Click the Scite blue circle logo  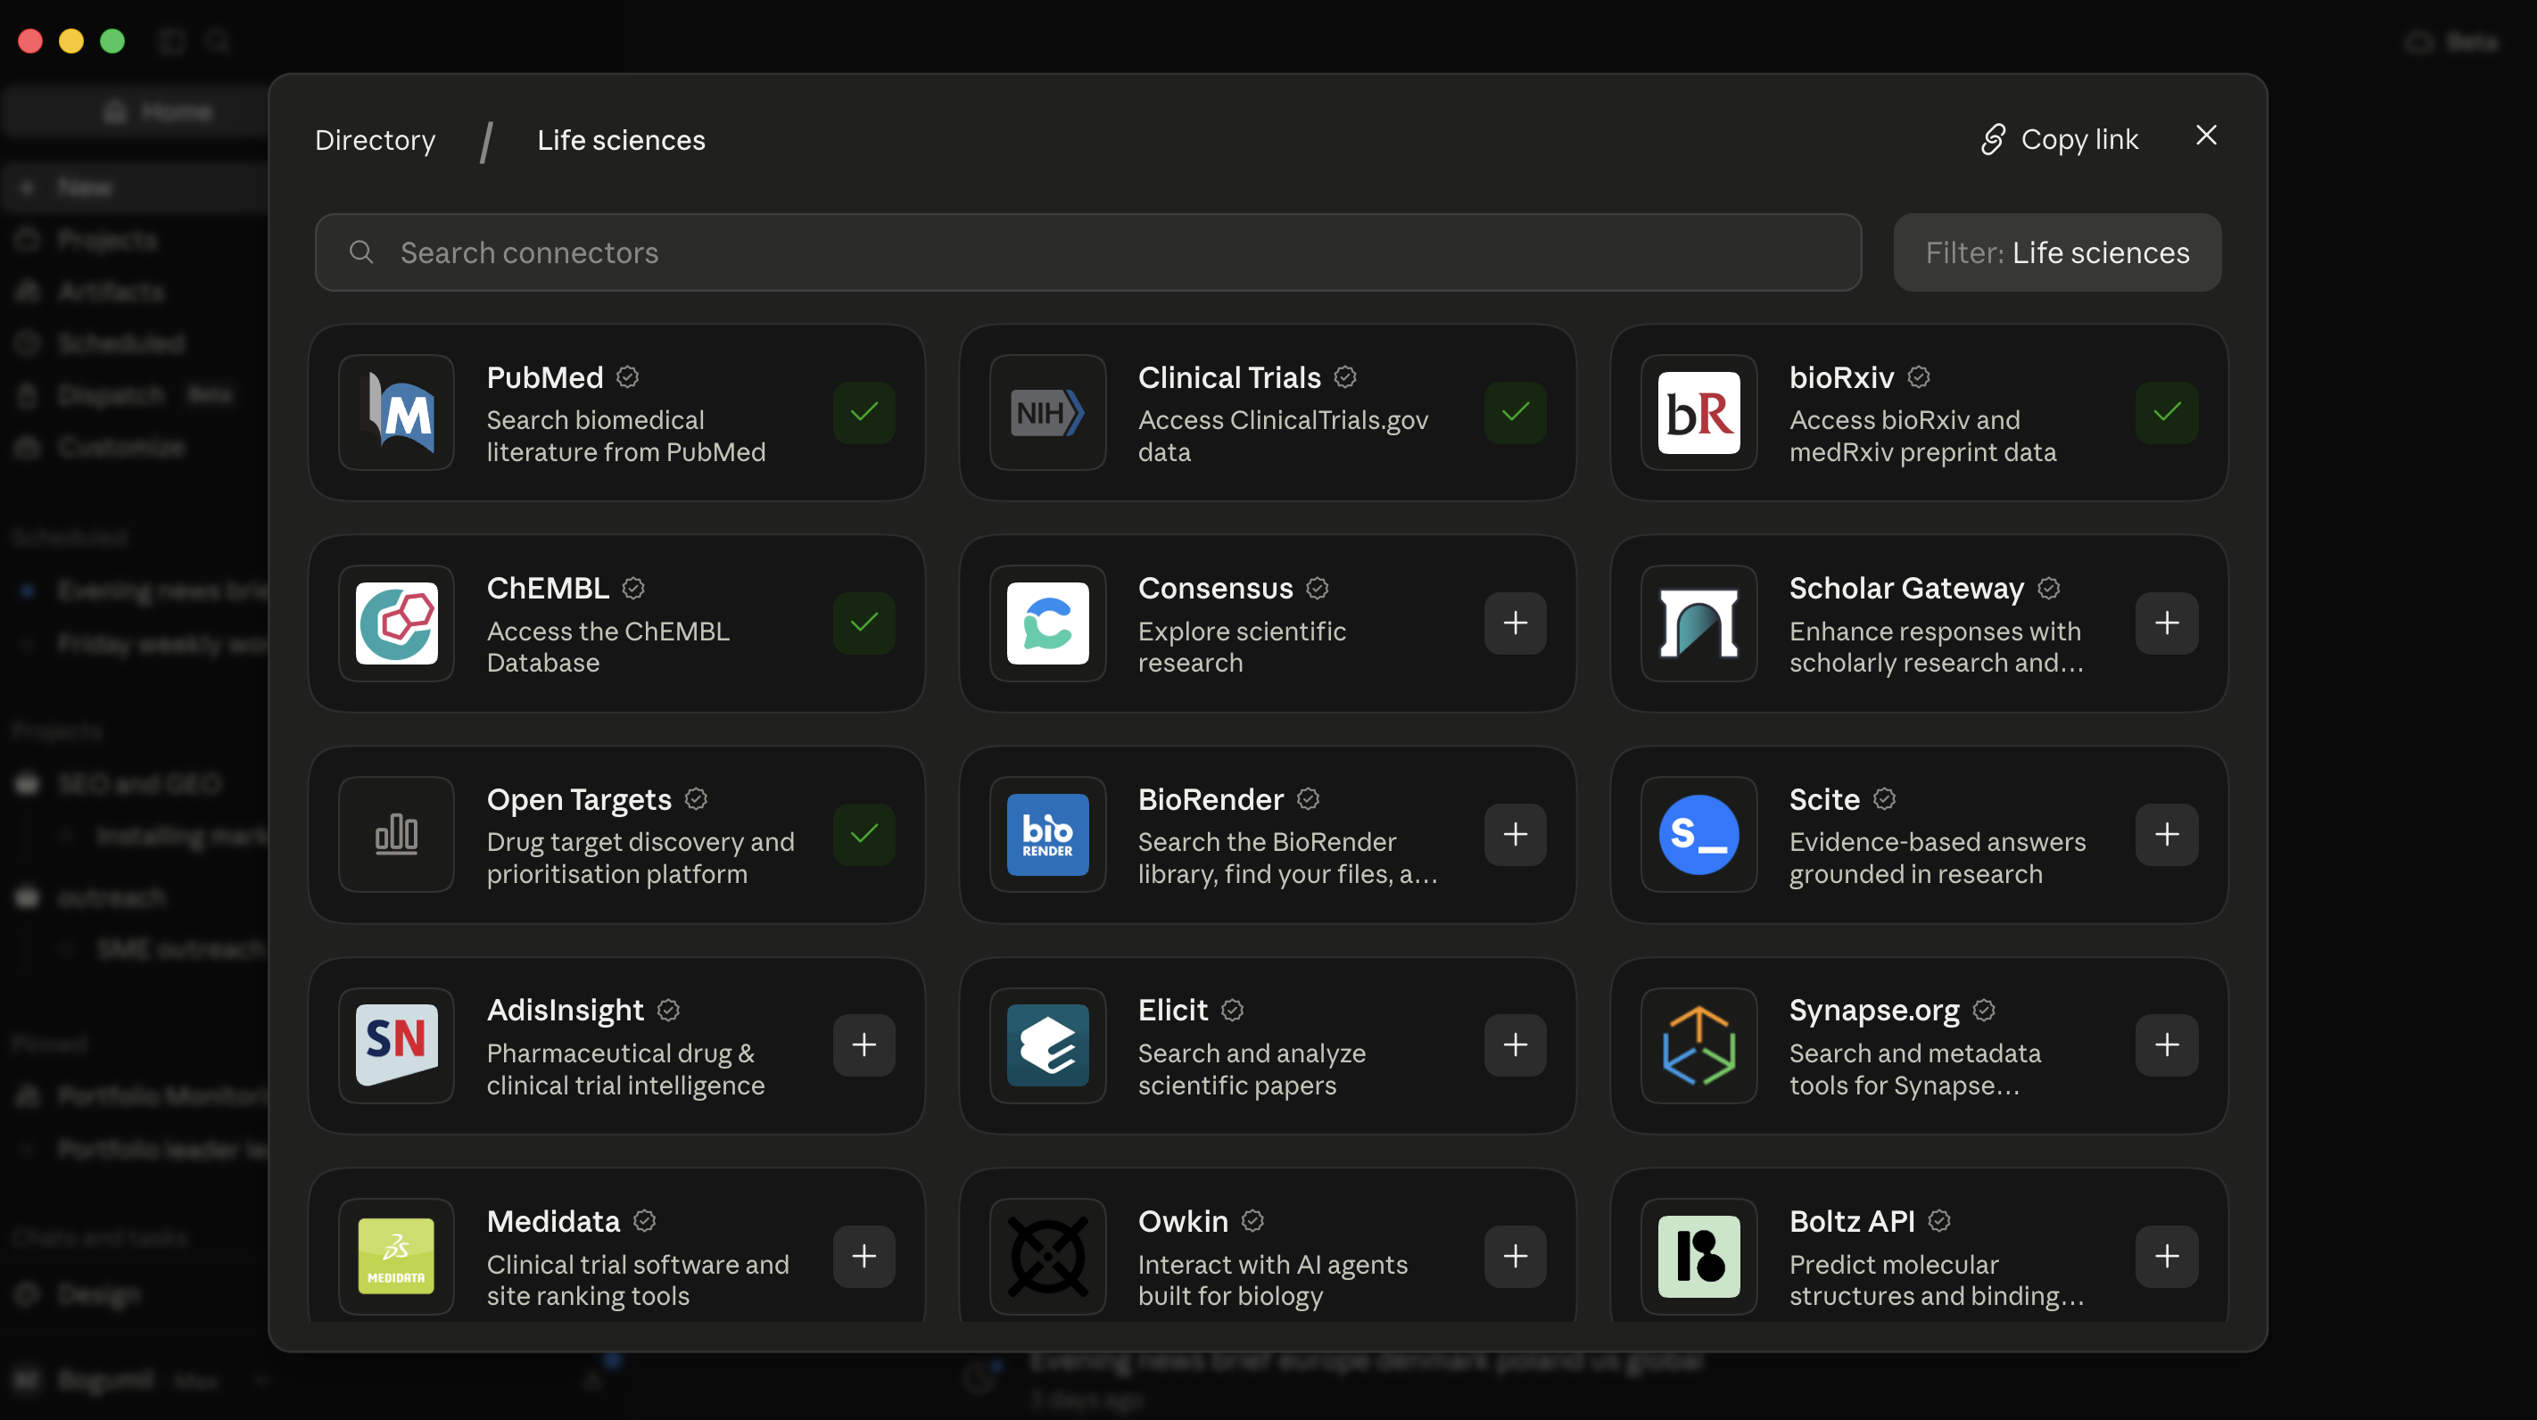tap(1698, 835)
